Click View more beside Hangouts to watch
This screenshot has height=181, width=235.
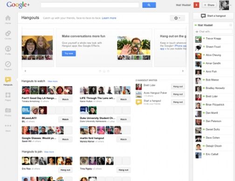[x=53, y=81]
